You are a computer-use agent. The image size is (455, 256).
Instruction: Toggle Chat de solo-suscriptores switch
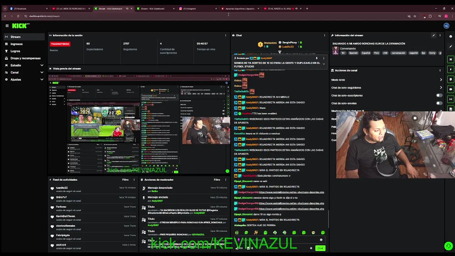coord(439,95)
